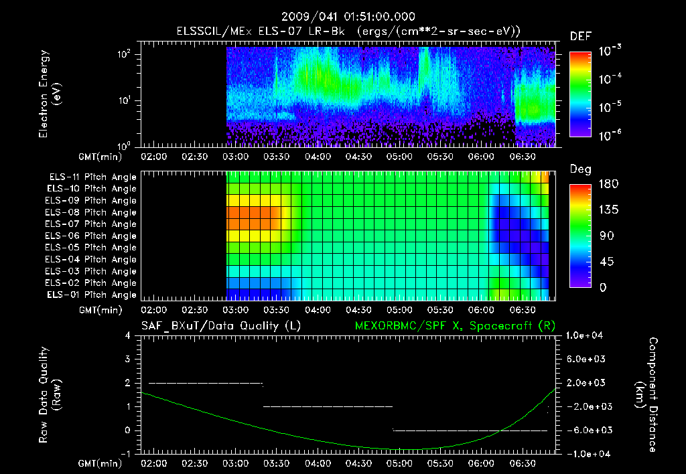This screenshot has width=686, height=474.
Task: Click the 180 value on Deg scale
Action: pos(608,184)
